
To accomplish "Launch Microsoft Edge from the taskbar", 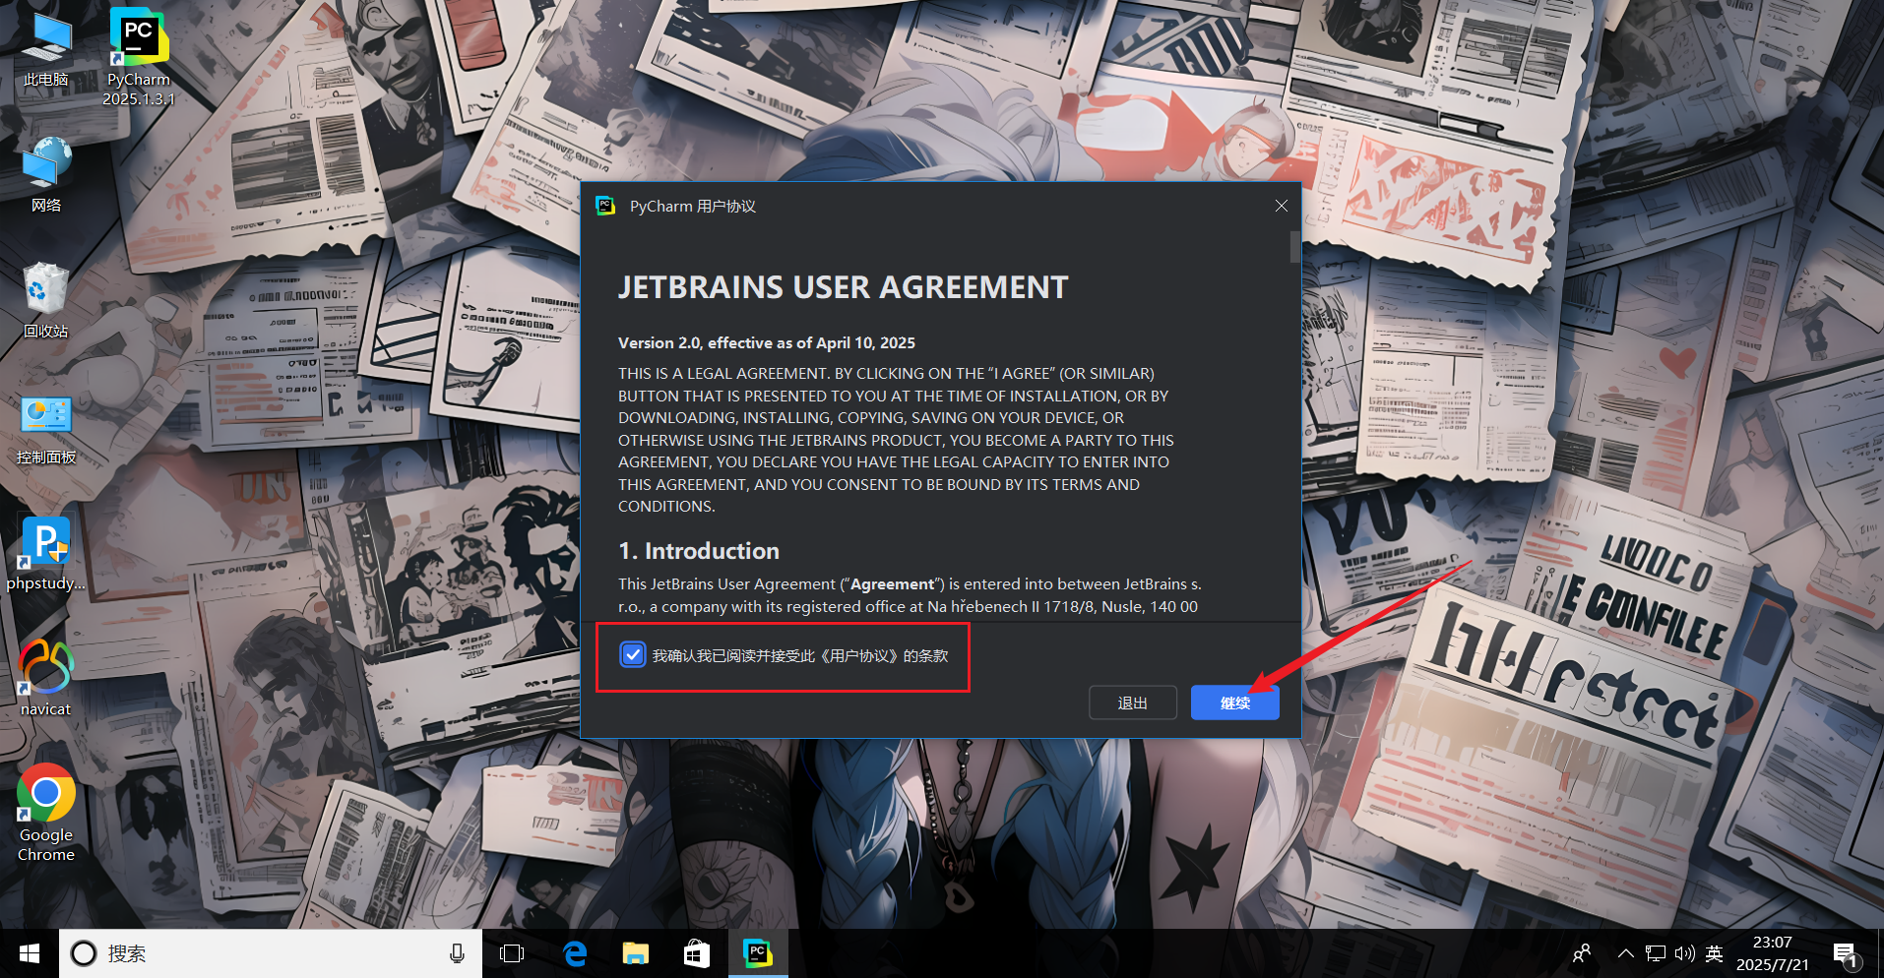I will [x=575, y=953].
